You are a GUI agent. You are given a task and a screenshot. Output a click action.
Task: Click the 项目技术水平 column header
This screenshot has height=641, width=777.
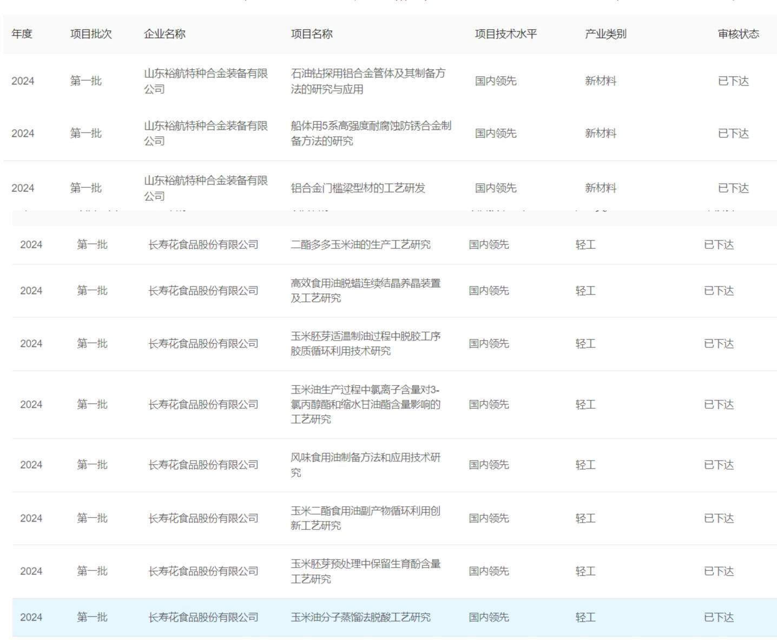506,34
